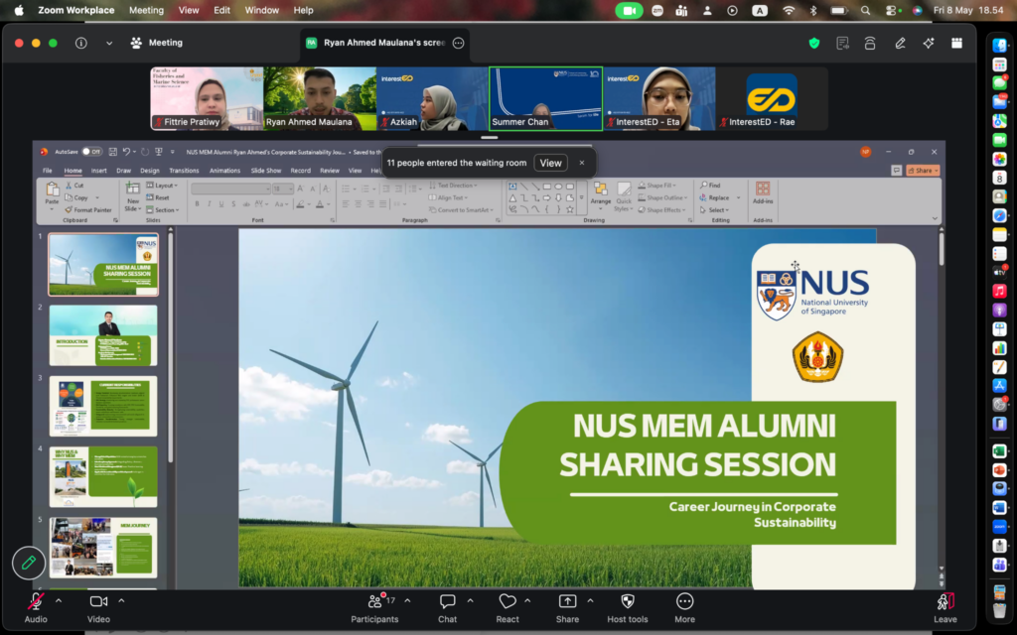Screen dimensions: 1017x635
Task: Open video options chevron next to Video
Action: pos(121,601)
